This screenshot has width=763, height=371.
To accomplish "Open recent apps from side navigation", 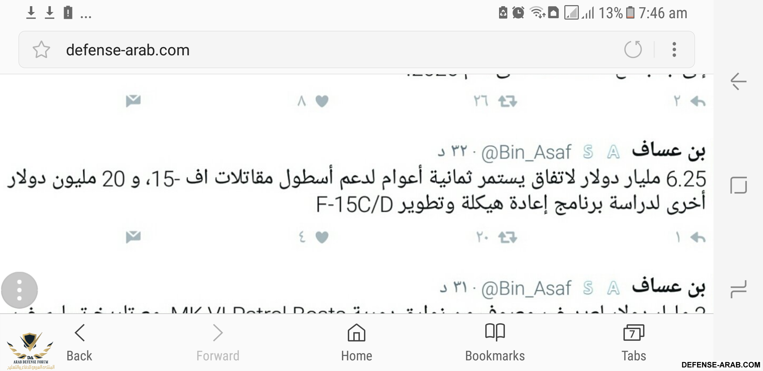I will pos(738,289).
